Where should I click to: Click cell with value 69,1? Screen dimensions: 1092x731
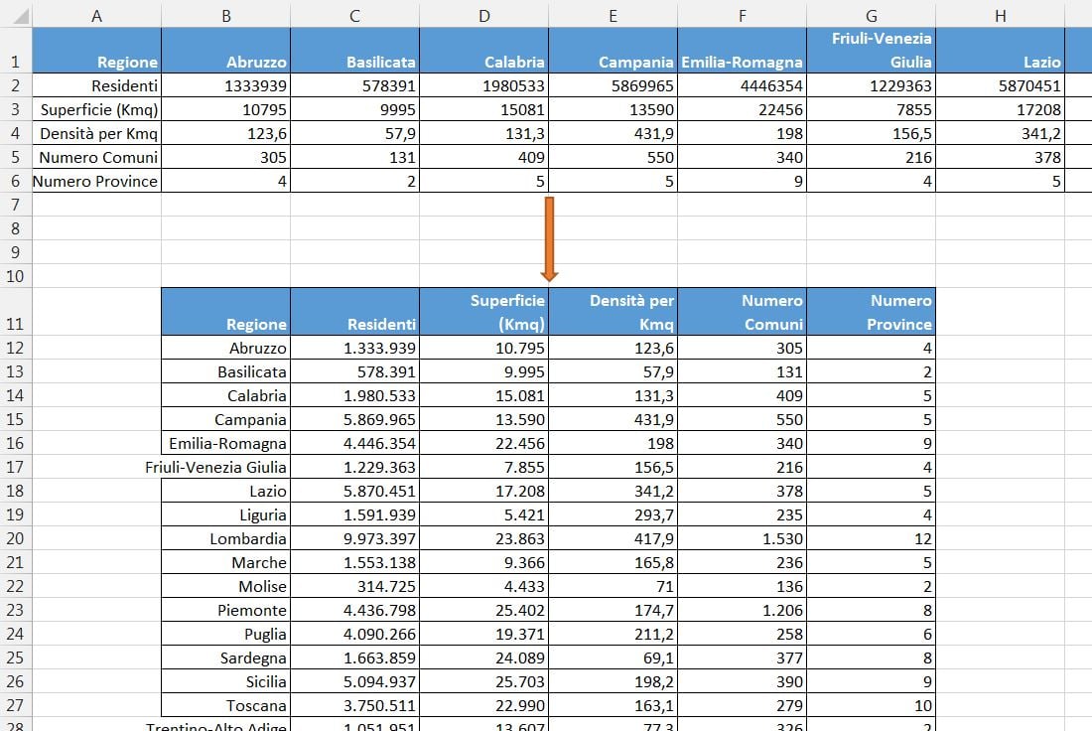tap(613, 658)
